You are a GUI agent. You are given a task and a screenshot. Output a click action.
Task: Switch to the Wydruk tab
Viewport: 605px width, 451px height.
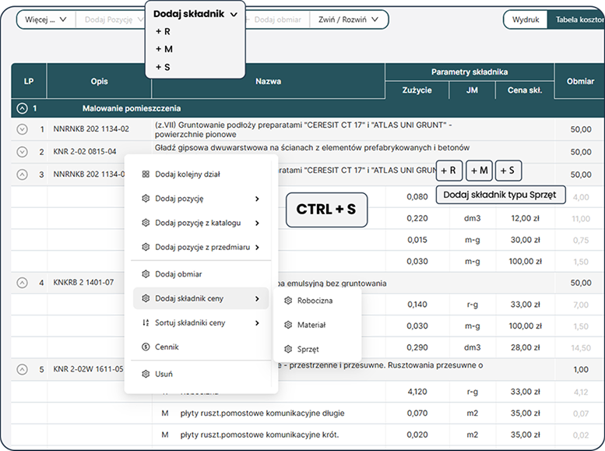coord(525,20)
